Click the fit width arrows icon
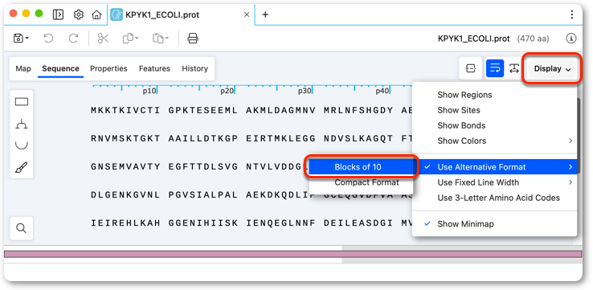The height and width of the screenshot is (290, 593). [514, 68]
